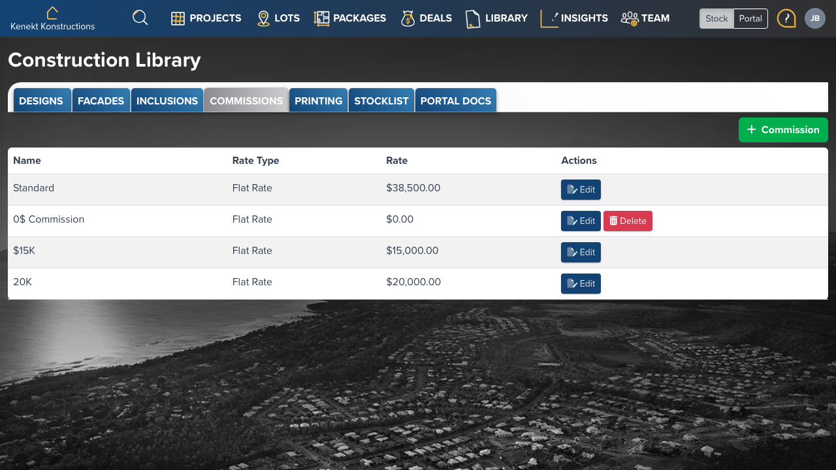Switch to the DESIGNS tab
The height and width of the screenshot is (470, 836).
tap(41, 101)
